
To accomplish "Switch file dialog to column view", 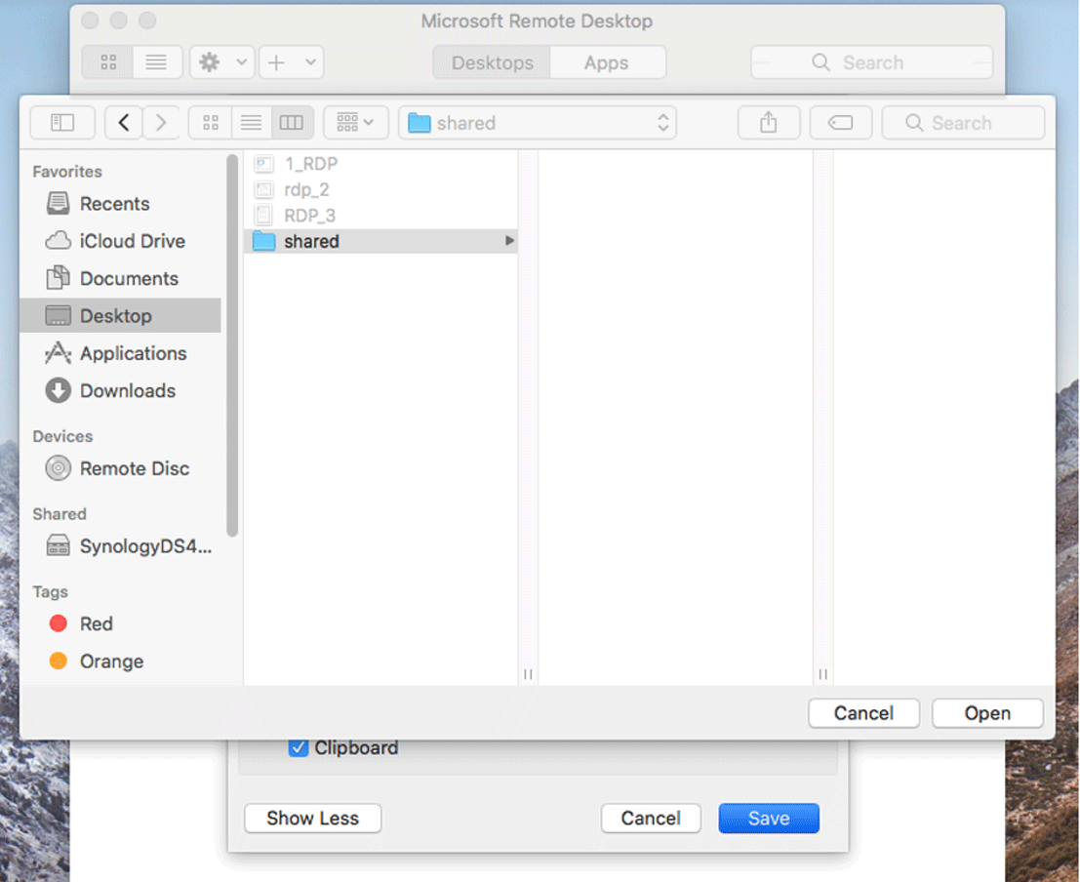I will coord(292,123).
